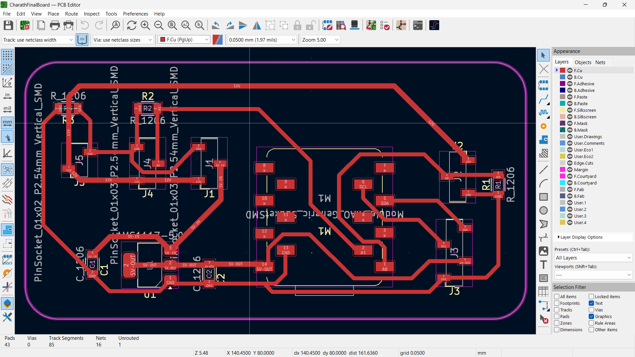Enable Tracks selection filter
This screenshot has height=357, width=635.
tap(557, 310)
